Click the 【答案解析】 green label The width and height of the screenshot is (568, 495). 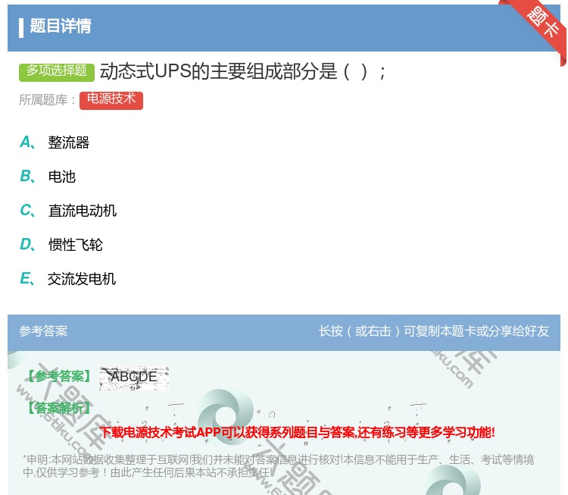(x=59, y=408)
